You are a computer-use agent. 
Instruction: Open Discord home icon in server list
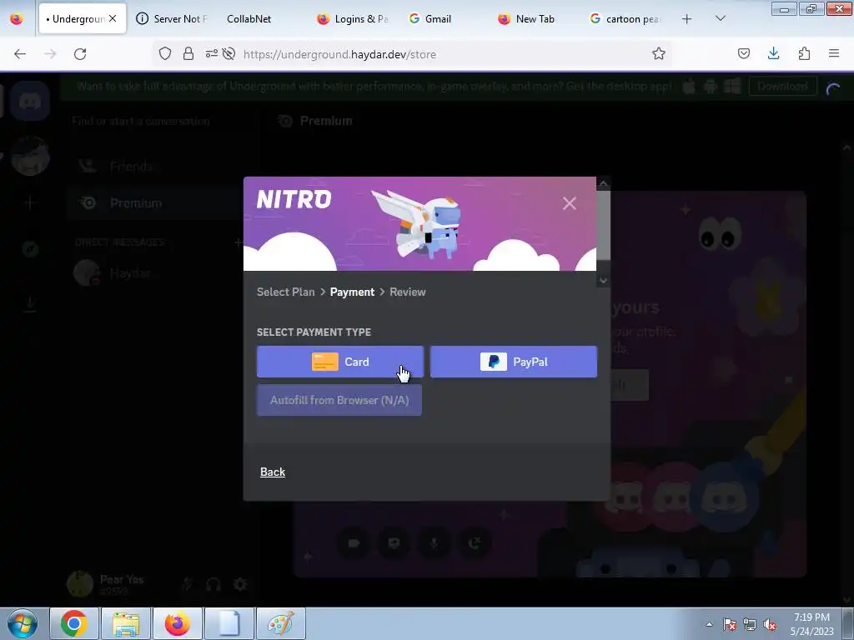[x=30, y=101]
